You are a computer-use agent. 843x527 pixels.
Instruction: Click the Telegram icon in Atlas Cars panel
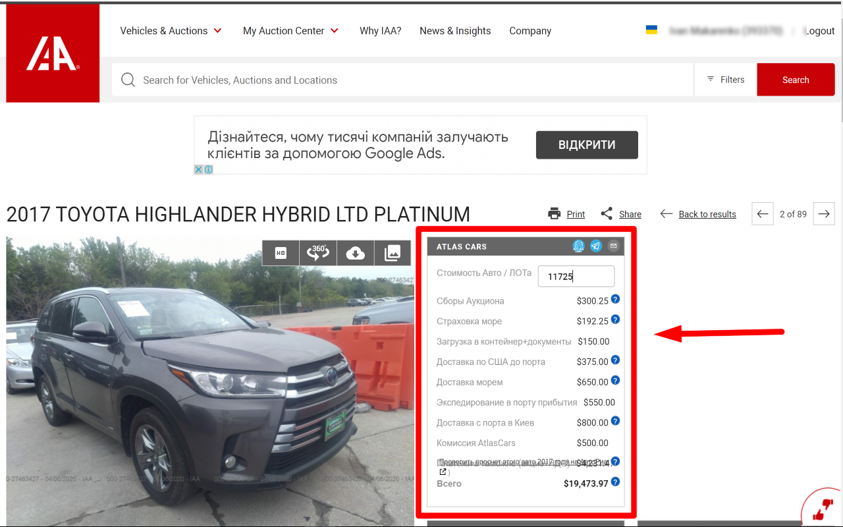(596, 246)
